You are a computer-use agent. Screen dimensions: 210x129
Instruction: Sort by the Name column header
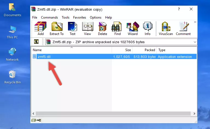[72, 50]
